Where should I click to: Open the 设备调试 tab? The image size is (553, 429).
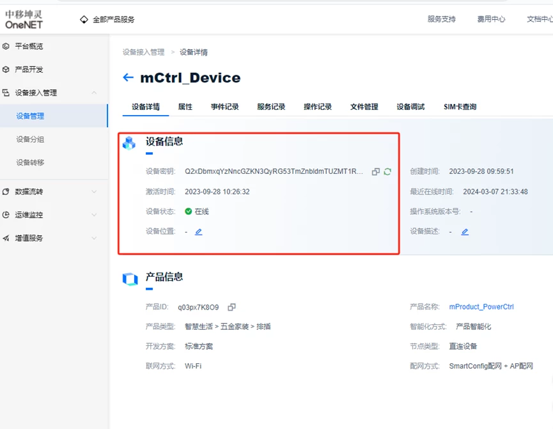[x=410, y=107]
